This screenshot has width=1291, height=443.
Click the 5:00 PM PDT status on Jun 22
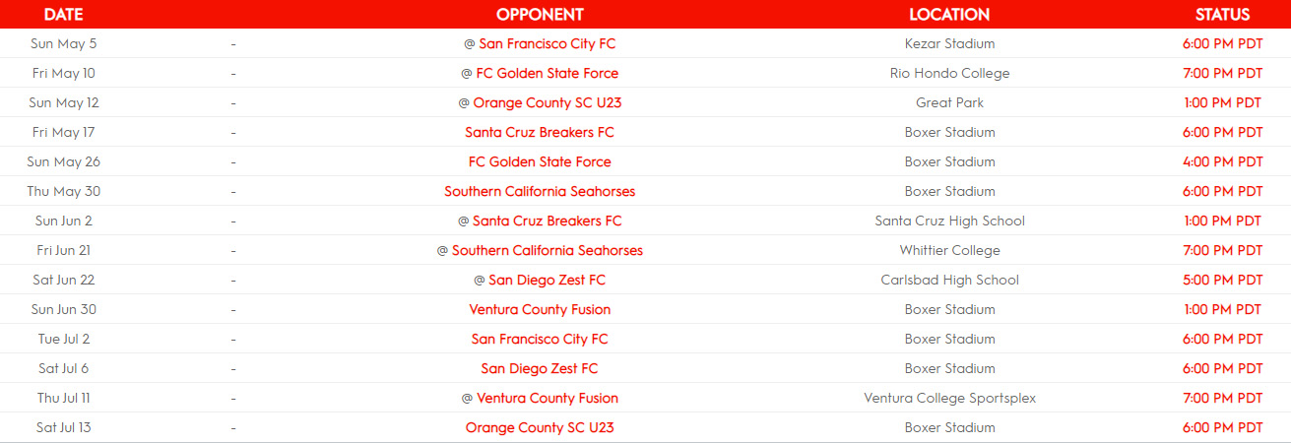(x=1222, y=280)
